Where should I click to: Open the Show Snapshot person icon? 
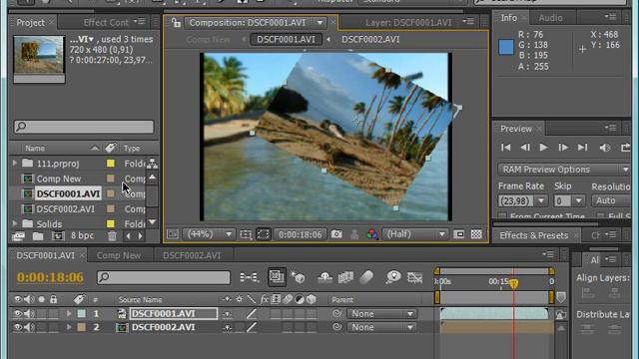tap(354, 234)
